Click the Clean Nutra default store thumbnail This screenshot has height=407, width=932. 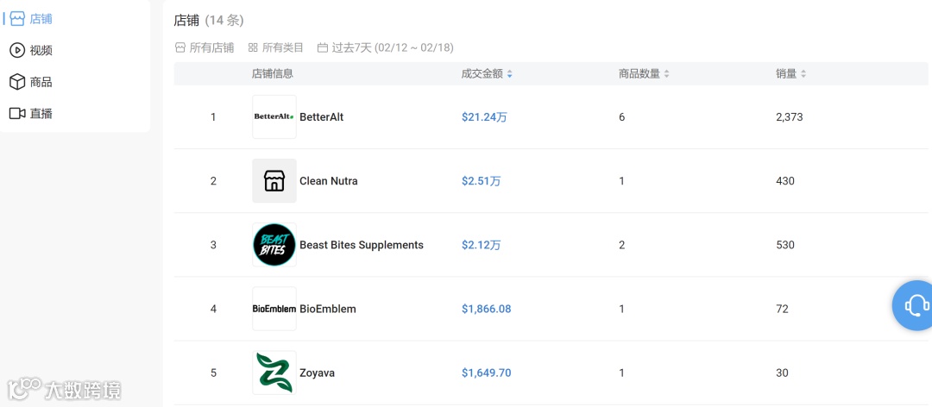[274, 180]
